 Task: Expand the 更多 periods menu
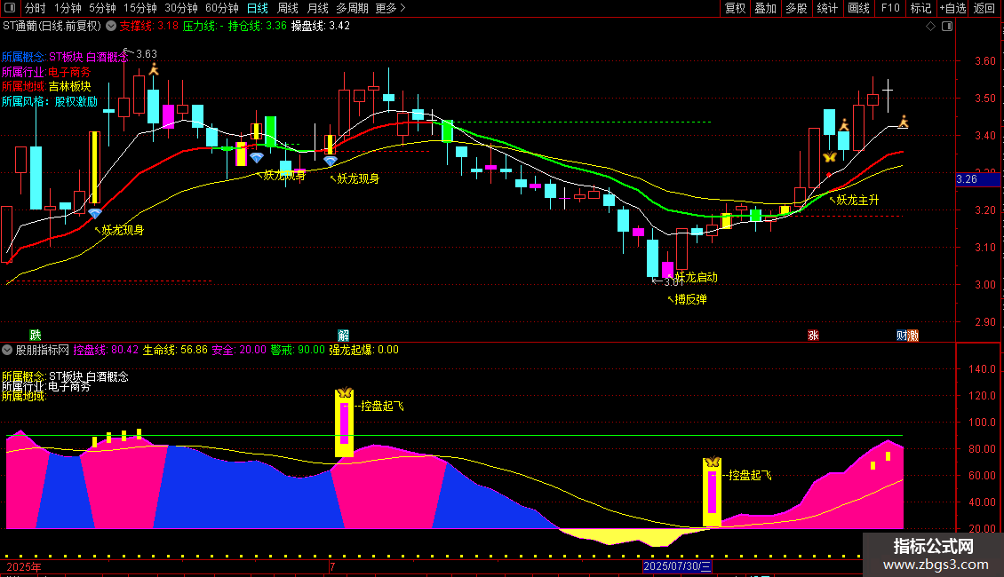[390, 8]
